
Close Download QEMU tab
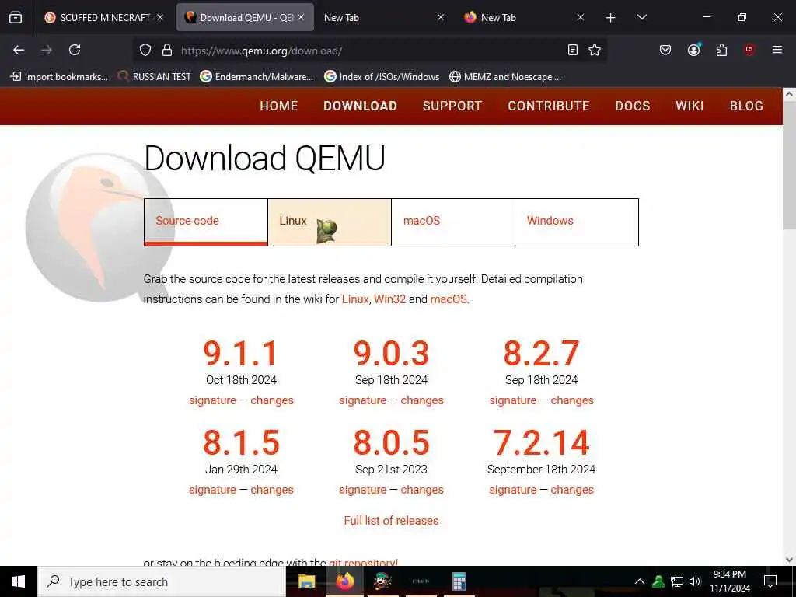click(x=301, y=17)
